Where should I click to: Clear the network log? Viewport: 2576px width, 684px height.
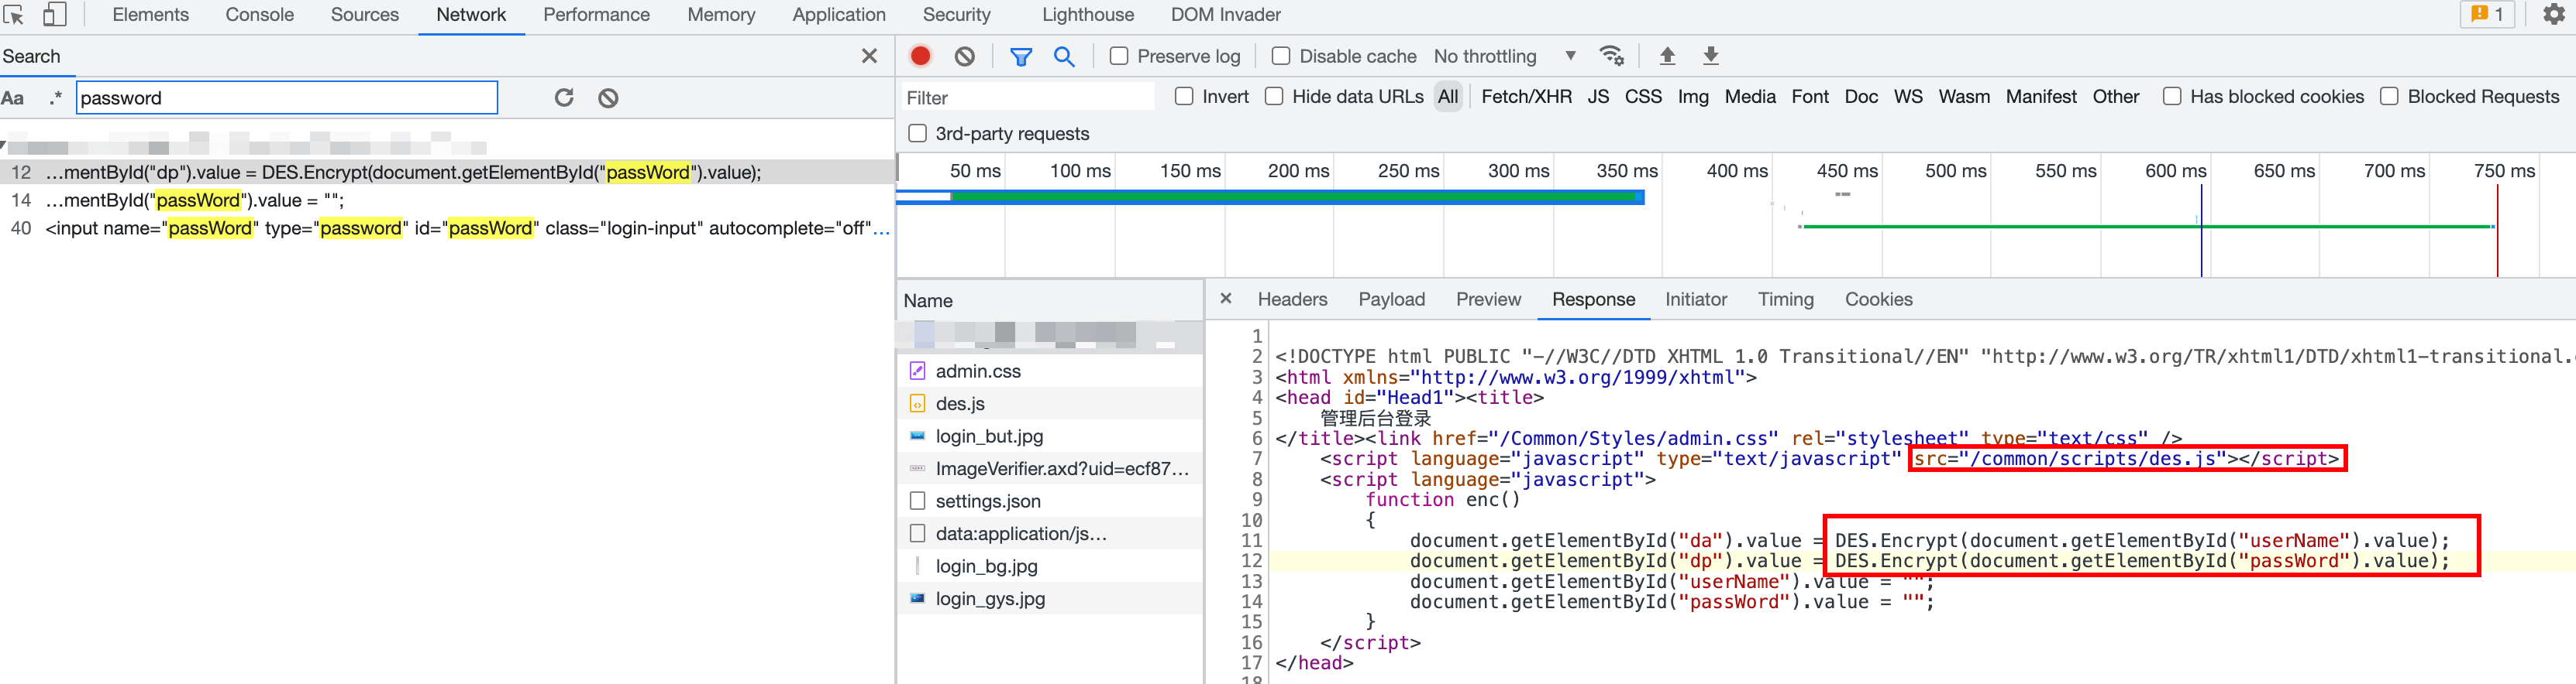point(964,56)
